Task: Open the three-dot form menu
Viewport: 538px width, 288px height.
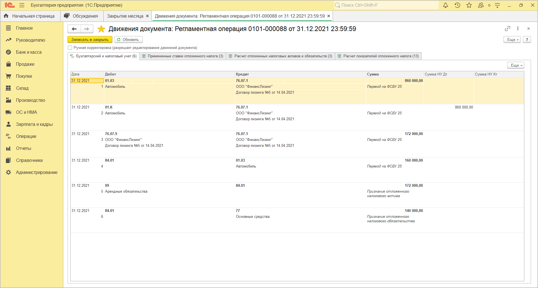Action: click(x=518, y=29)
